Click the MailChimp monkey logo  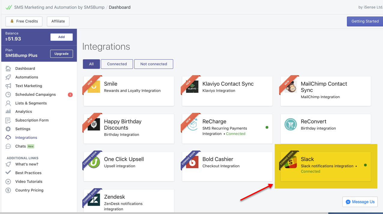(x=291, y=87)
